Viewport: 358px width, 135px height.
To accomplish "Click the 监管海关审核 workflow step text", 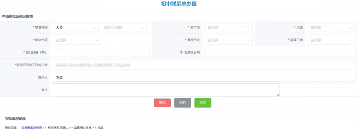I will tap(83, 128).
